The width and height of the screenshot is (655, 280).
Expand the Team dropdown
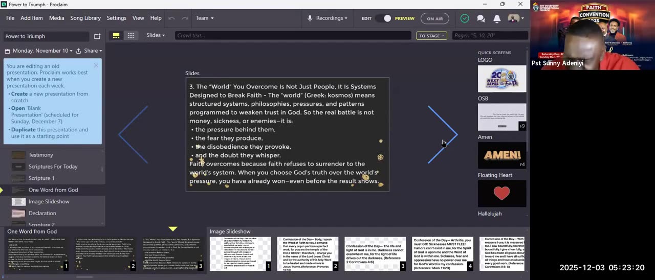205,18
